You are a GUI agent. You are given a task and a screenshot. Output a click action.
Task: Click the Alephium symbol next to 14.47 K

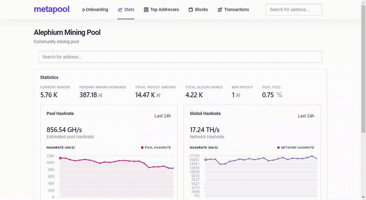(x=158, y=95)
